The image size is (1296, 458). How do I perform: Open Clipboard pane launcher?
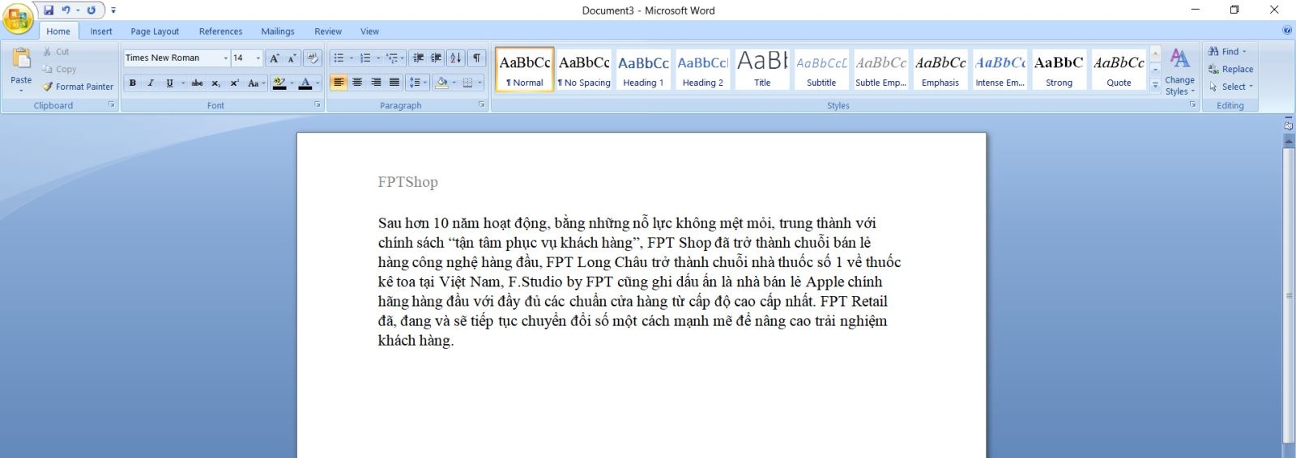coord(111,105)
